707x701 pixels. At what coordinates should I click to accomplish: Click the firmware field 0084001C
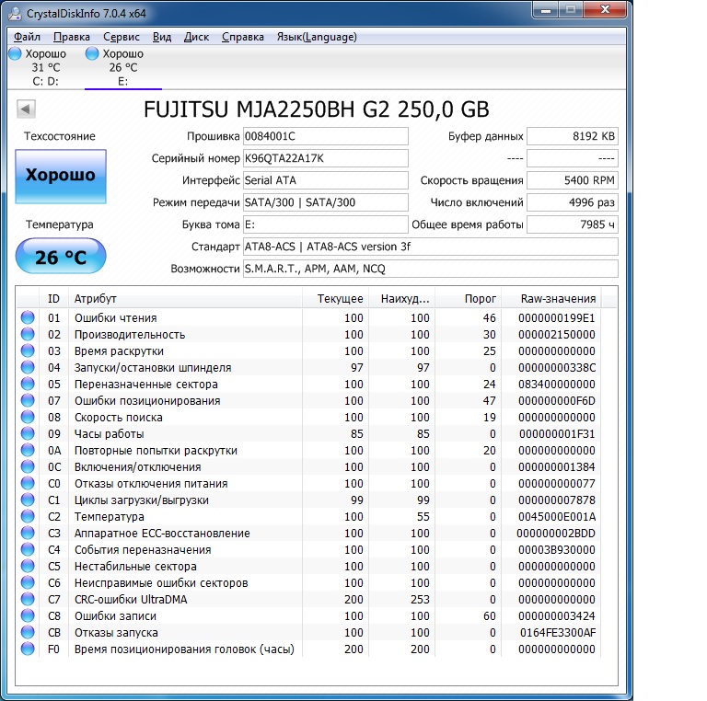(326, 136)
